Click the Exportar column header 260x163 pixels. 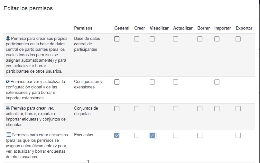pos(244,28)
